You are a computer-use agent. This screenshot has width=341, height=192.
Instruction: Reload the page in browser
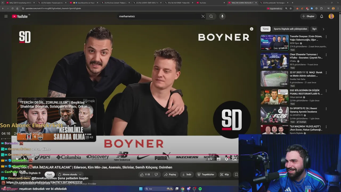coord(12,9)
